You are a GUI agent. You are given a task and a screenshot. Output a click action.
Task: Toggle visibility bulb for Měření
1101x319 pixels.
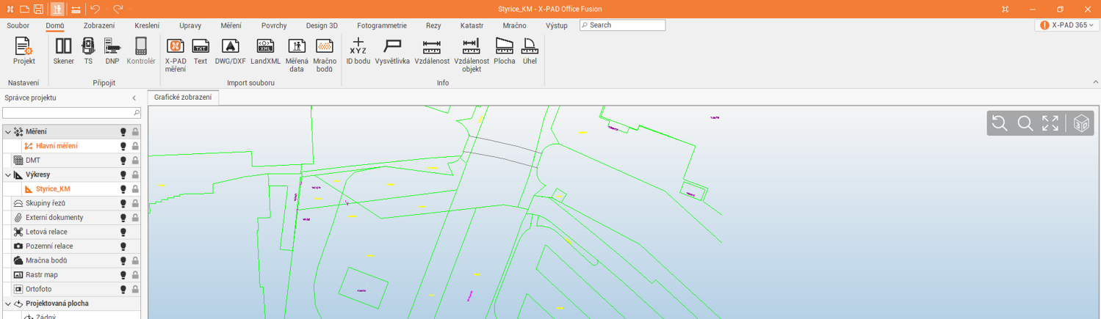tap(123, 132)
